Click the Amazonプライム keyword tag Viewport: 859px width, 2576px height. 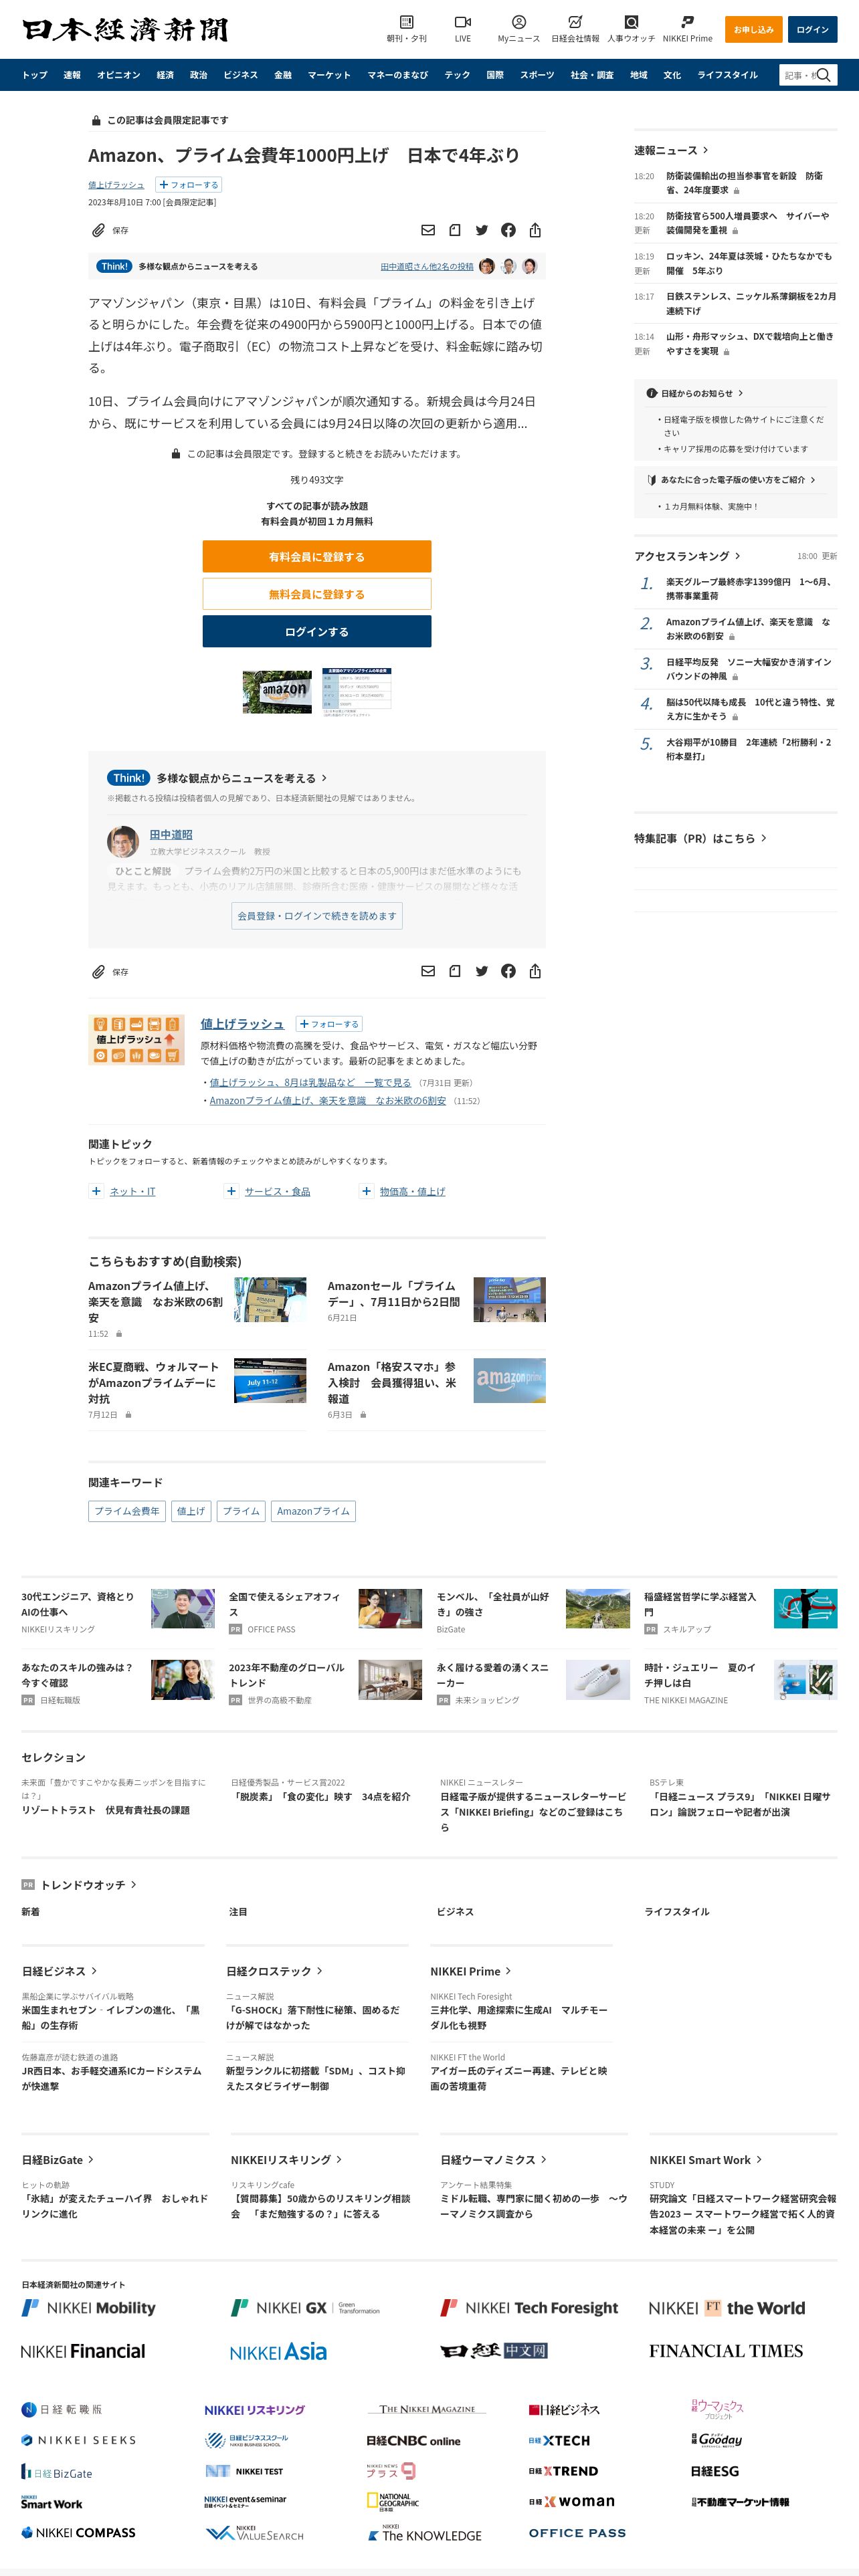point(313,1511)
